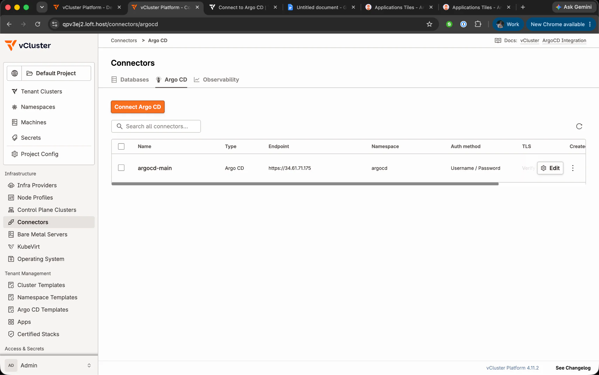Expand the Admin user menu

pos(49,365)
